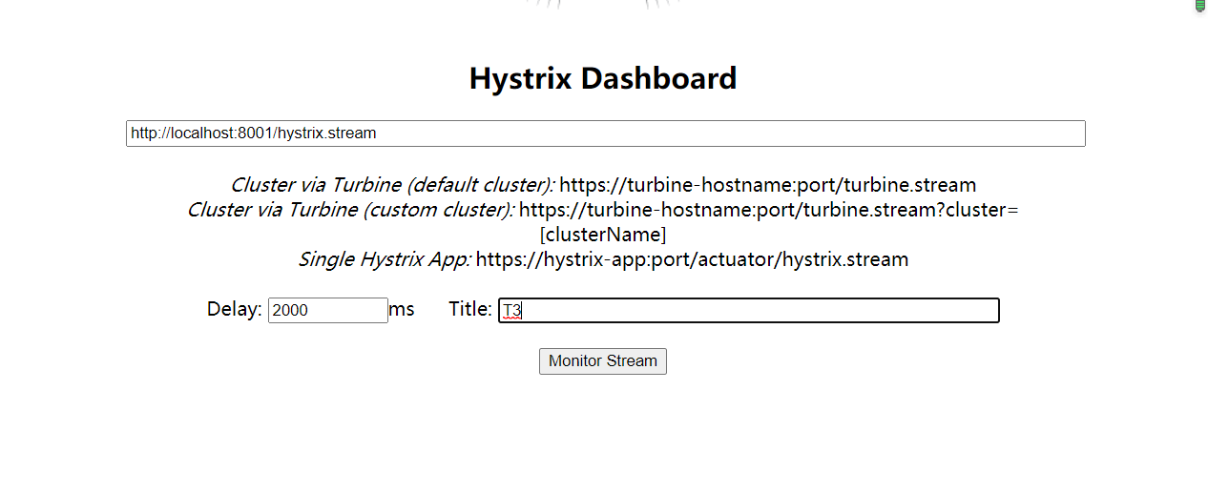Click the Monitor Stream button
This screenshot has width=1208, height=493.
tap(603, 361)
